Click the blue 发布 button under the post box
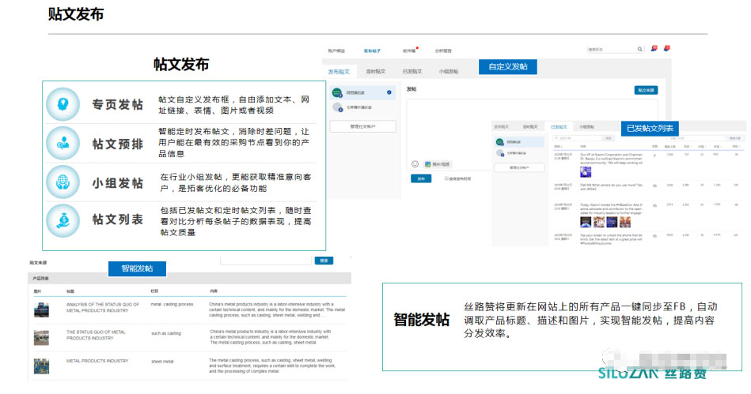The image size is (751, 394). 419,178
